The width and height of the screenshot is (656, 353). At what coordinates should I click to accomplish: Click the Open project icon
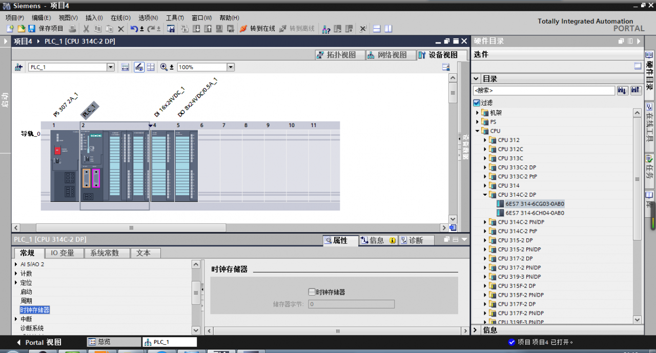pyautogui.click(x=21, y=29)
